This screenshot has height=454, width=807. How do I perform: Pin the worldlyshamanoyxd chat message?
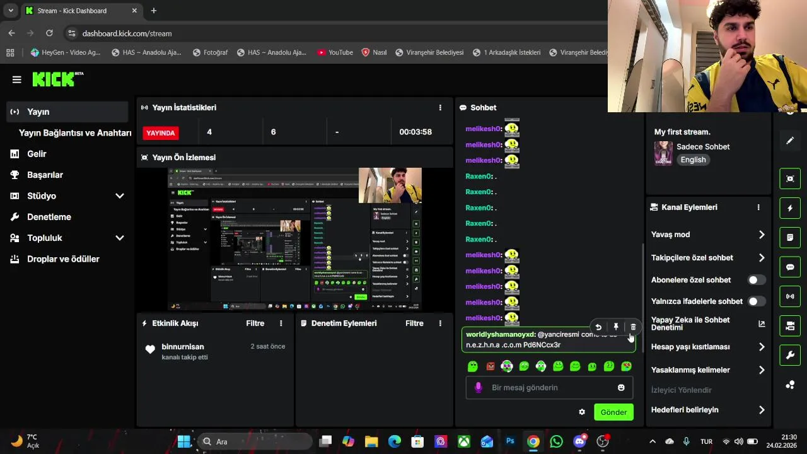pyautogui.click(x=616, y=327)
